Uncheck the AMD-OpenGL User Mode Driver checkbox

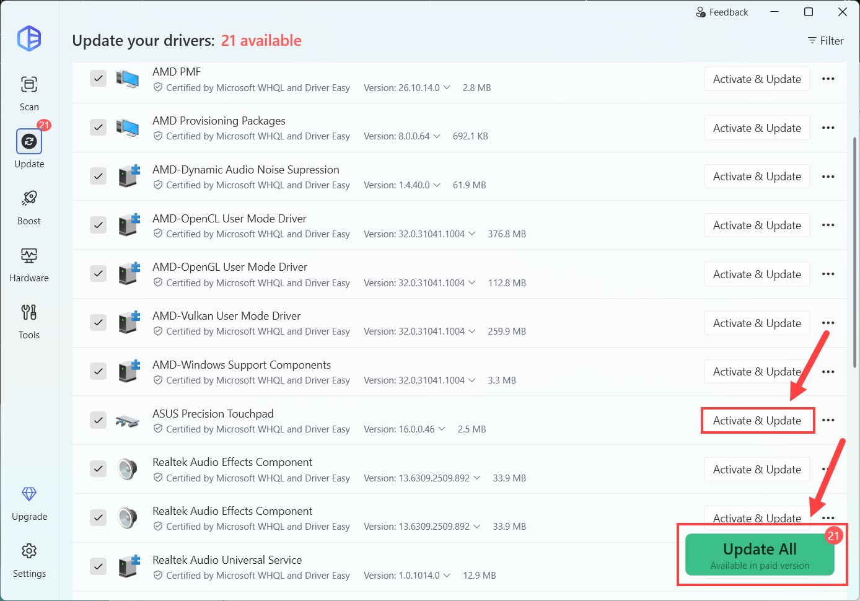[x=99, y=274]
